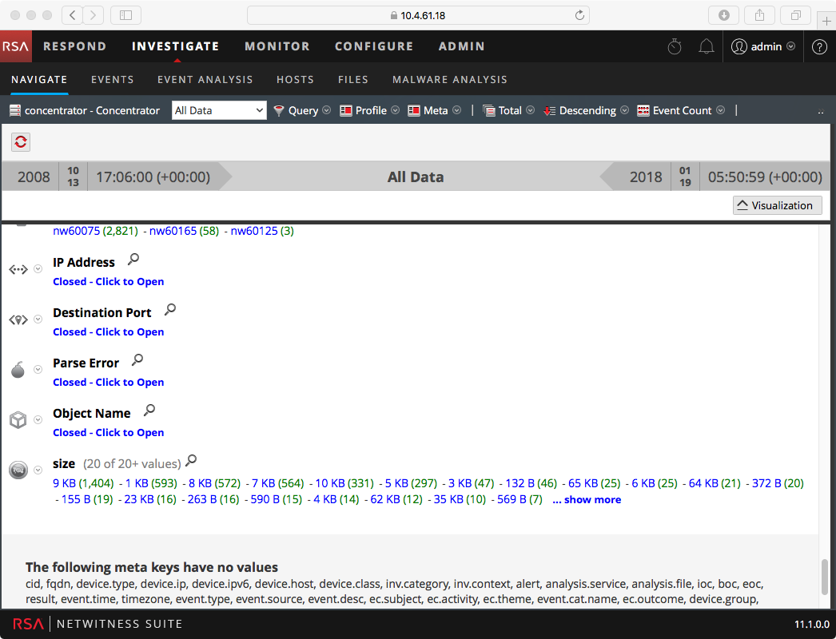Viewport: 836px width, 639px height.
Task: Click the magnifier next to IP Address
Action: click(x=133, y=260)
